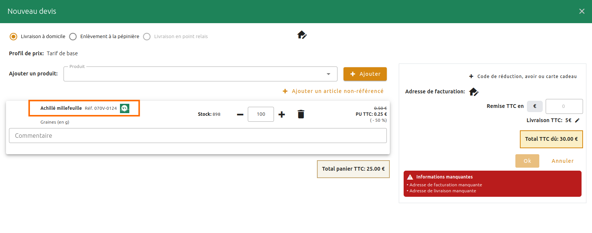The width and height of the screenshot is (592, 233).
Task: Select Enlèvement à la pépinière option
Action: click(x=73, y=37)
